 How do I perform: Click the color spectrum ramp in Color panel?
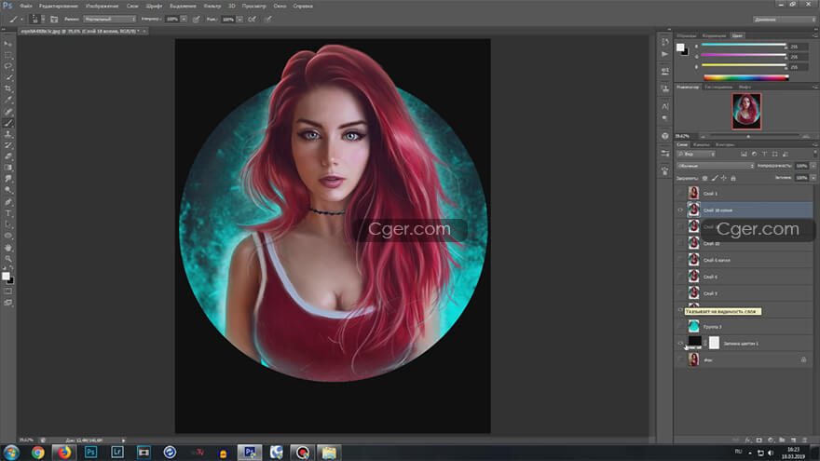745,78
